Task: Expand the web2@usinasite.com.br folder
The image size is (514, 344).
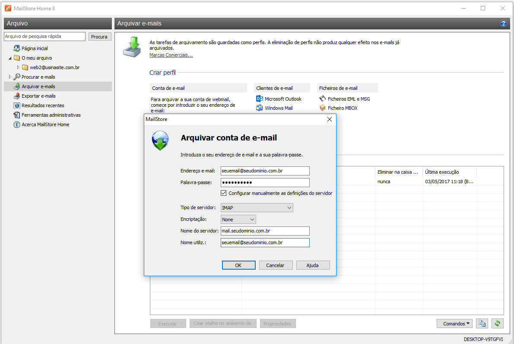Action: point(18,67)
